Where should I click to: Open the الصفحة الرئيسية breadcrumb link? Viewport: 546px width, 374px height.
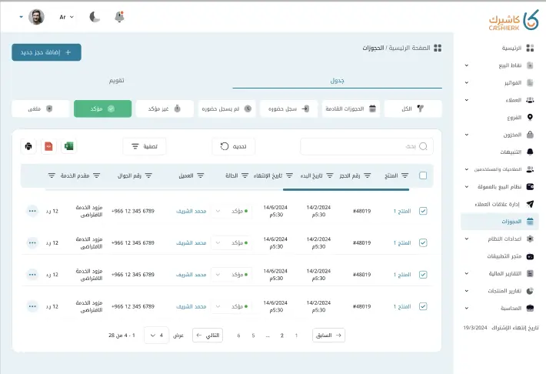[409, 48]
